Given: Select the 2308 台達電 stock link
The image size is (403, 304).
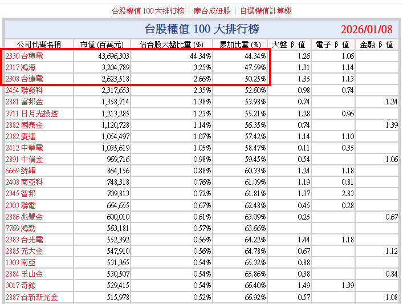Looking at the screenshot, I should (24, 79).
